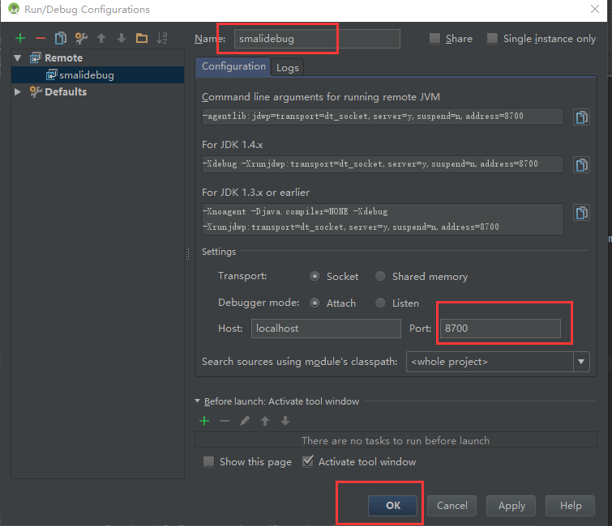Move before launch task down arrow
The image size is (612, 526).
[x=285, y=421]
